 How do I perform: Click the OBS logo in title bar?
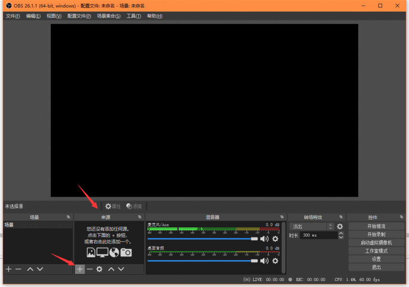(x=9, y=6)
